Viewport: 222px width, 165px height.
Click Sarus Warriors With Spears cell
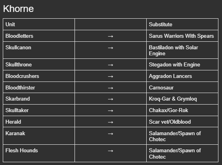(x=182, y=36)
